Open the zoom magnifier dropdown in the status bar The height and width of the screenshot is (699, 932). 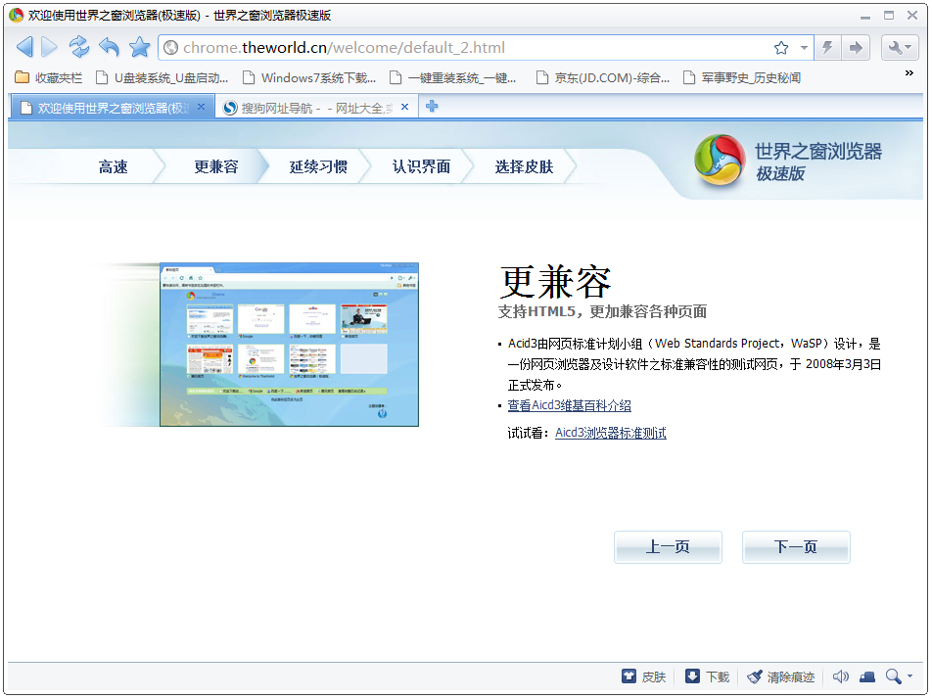[x=899, y=676]
